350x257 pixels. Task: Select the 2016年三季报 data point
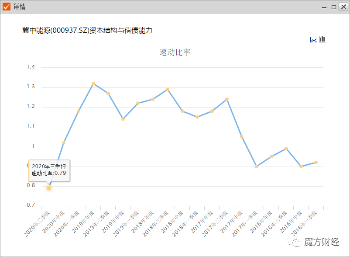pyautogui.click(x=286, y=149)
